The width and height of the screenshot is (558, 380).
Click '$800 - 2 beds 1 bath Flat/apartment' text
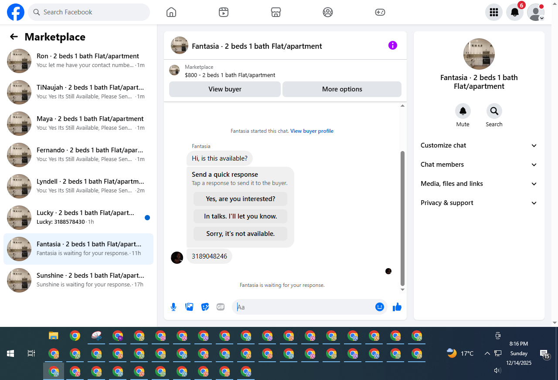pyautogui.click(x=230, y=75)
